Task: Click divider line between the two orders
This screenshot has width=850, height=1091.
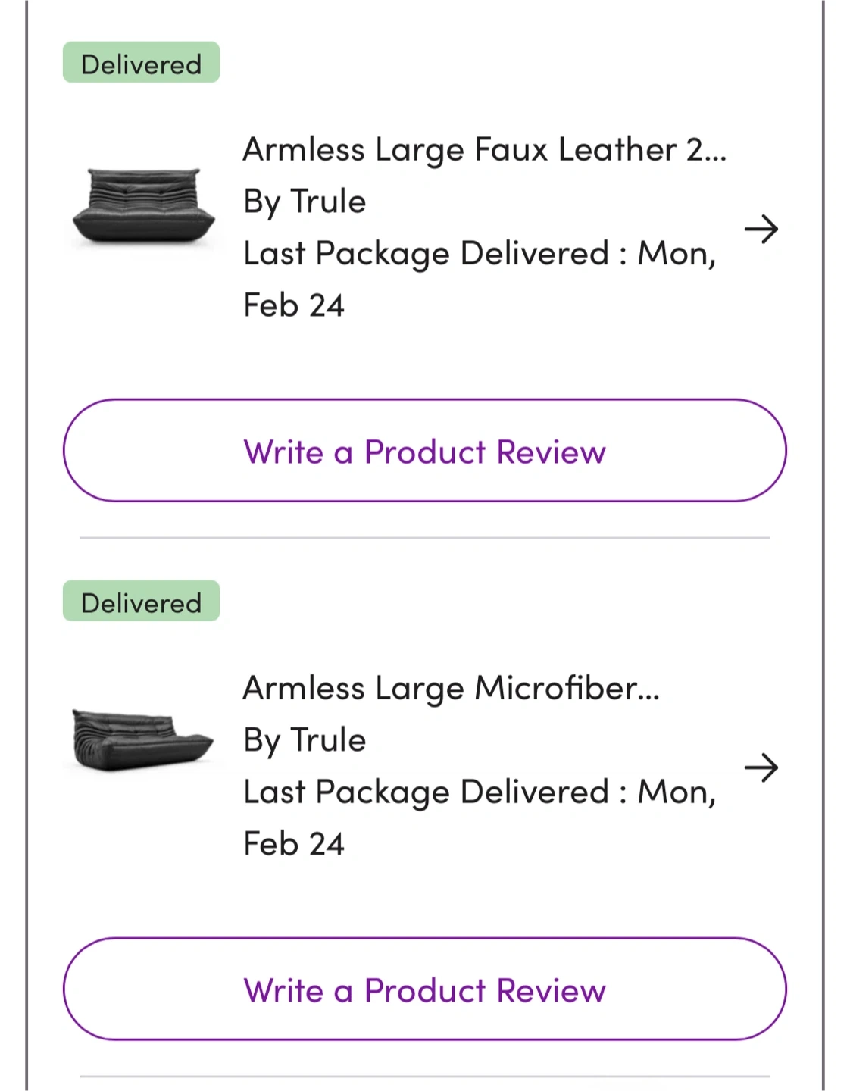Action: 425,538
